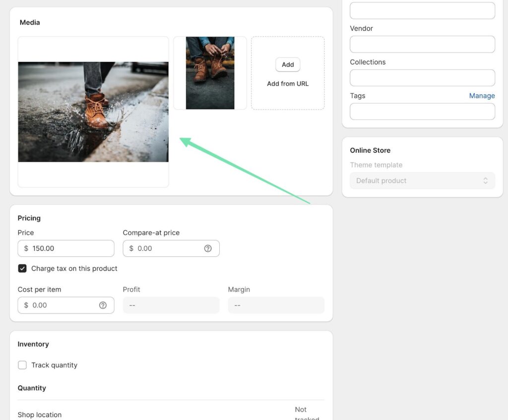Select the main boot splash image
The image size is (508, 420).
[x=93, y=112]
